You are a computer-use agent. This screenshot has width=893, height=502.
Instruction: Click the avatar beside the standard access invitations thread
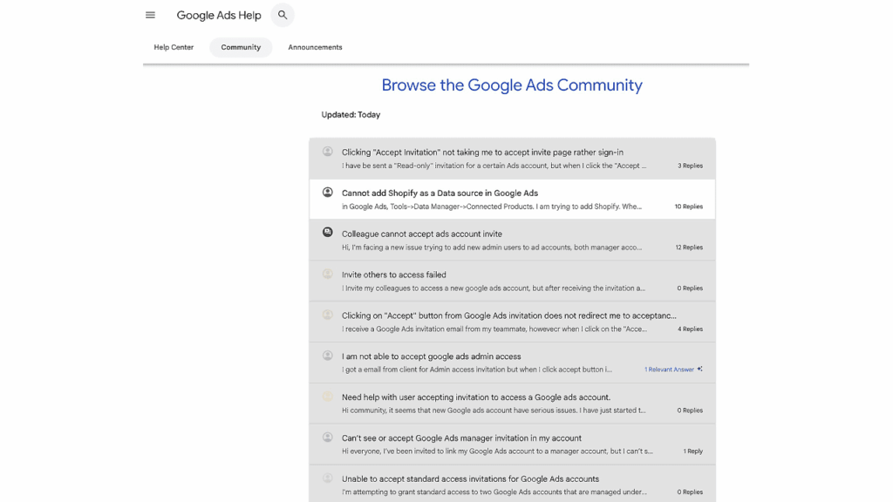coord(326,478)
